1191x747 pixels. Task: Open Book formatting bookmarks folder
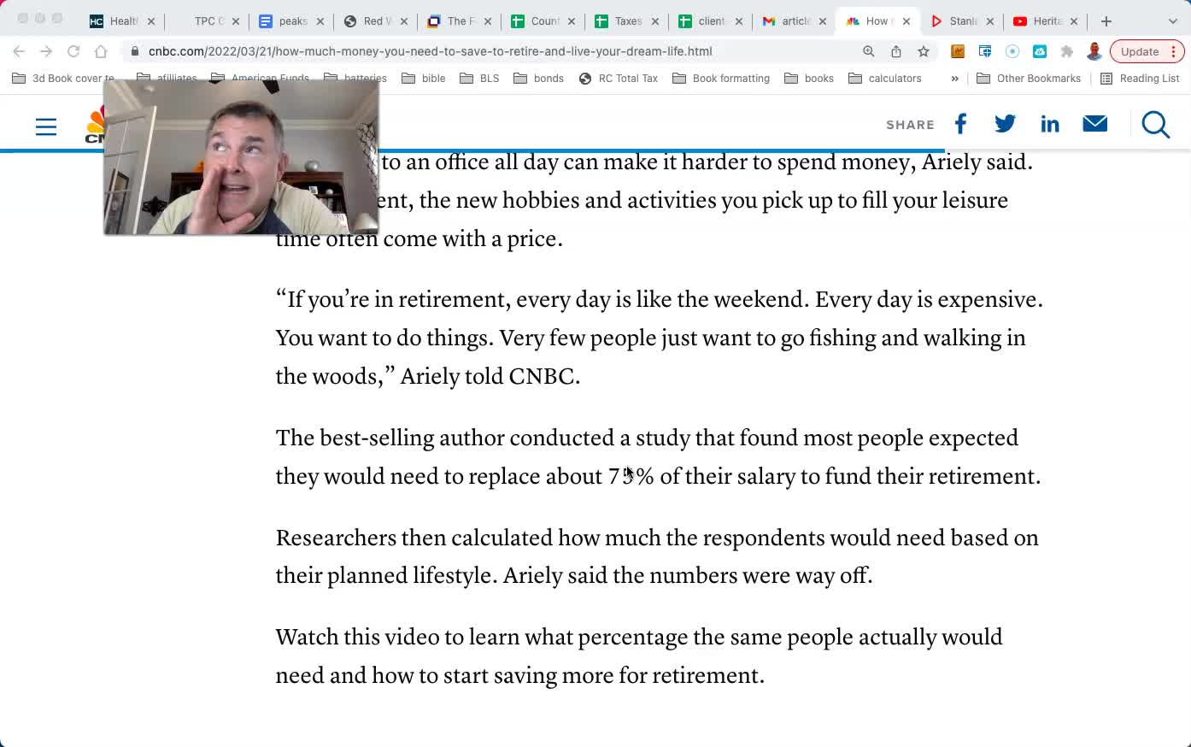point(722,79)
